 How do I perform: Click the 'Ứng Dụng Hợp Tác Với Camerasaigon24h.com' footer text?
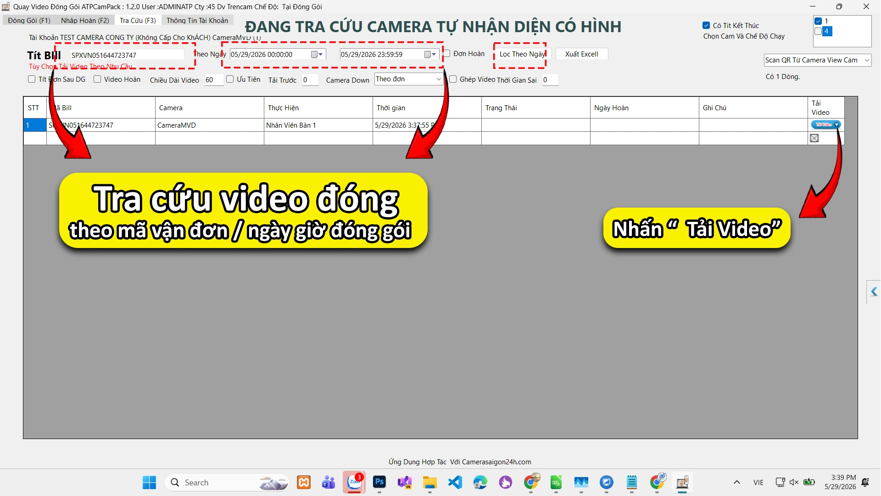(x=460, y=462)
